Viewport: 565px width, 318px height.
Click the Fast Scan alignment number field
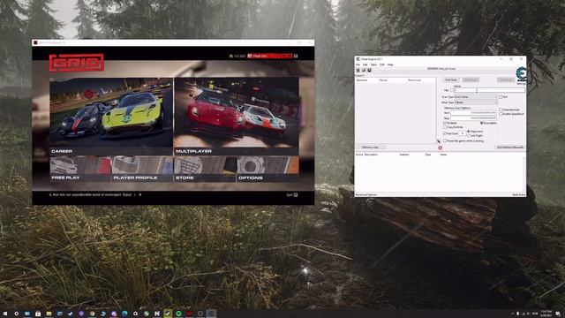tap(462, 133)
